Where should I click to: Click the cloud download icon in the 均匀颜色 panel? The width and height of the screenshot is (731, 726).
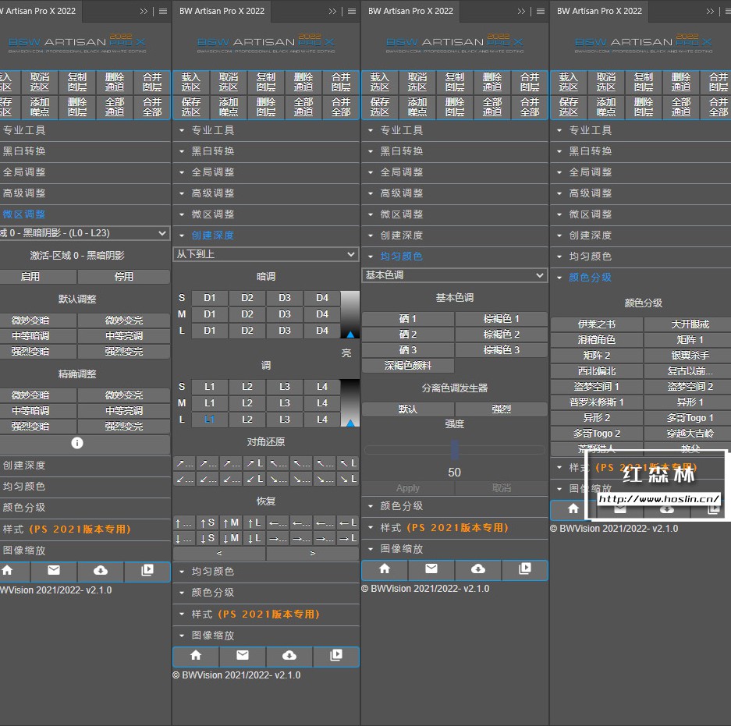[477, 569]
